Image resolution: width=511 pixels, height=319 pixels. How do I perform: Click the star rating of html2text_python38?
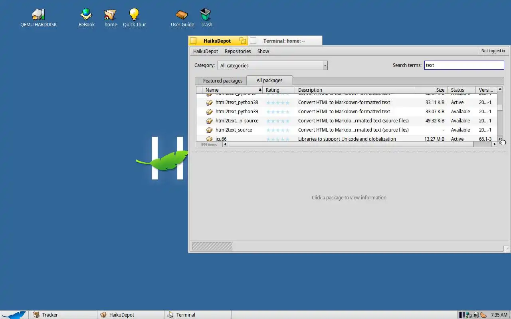point(278,102)
